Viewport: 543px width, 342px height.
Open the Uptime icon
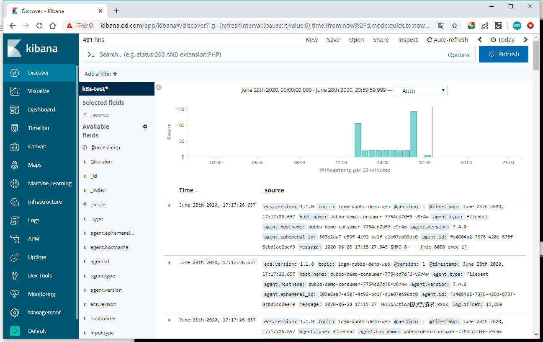tap(15, 257)
